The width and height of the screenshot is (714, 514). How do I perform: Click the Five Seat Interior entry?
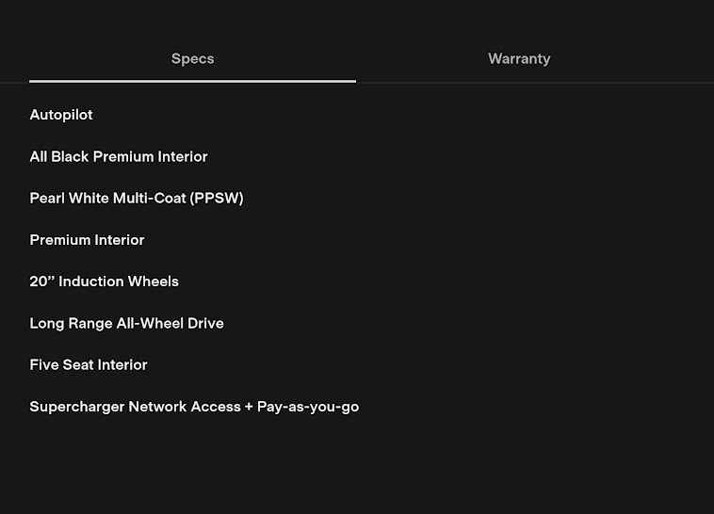tap(89, 364)
